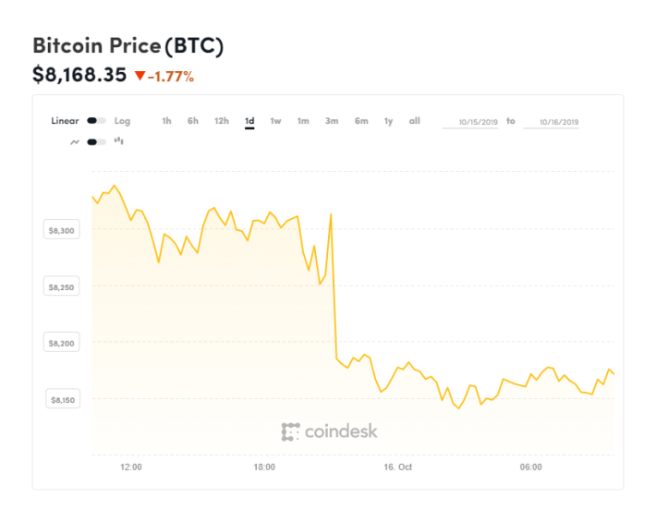Screen dimensions: 656x522
Task: Show the 1m time range
Action: (x=303, y=121)
